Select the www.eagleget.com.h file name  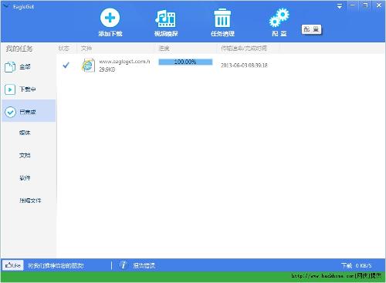pos(124,62)
